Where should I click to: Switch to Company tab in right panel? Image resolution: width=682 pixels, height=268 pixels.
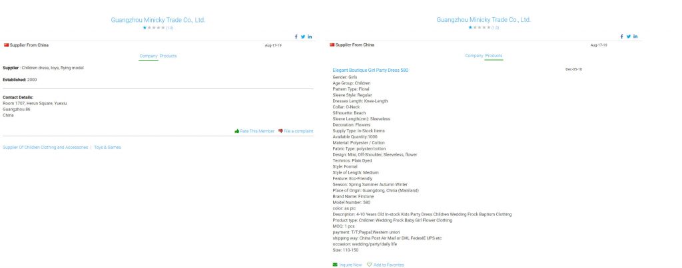pos(474,56)
